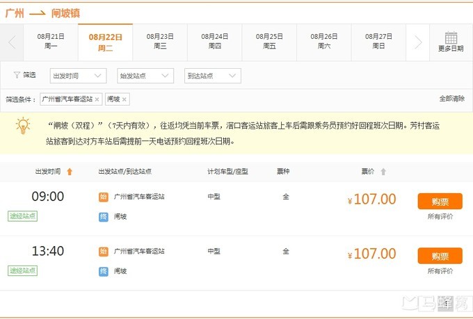Sort by ticket price arrow
The height and width of the screenshot is (319, 473).
[x=383, y=172]
